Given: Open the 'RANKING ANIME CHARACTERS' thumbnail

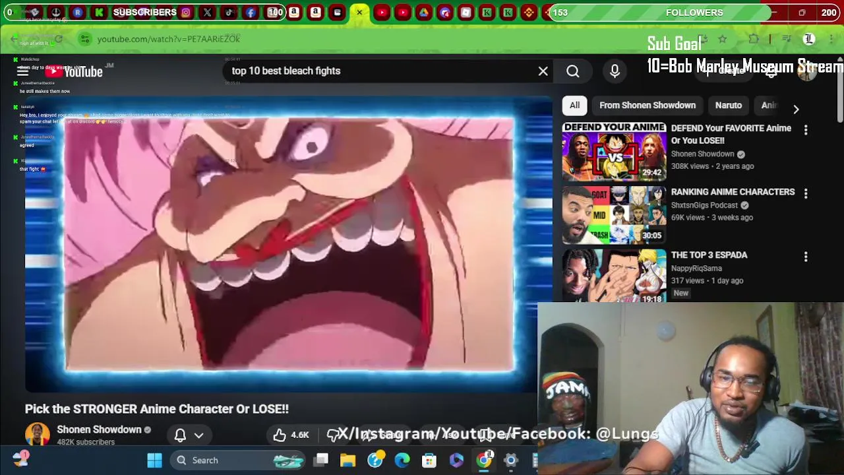Looking at the screenshot, I should pos(614,214).
